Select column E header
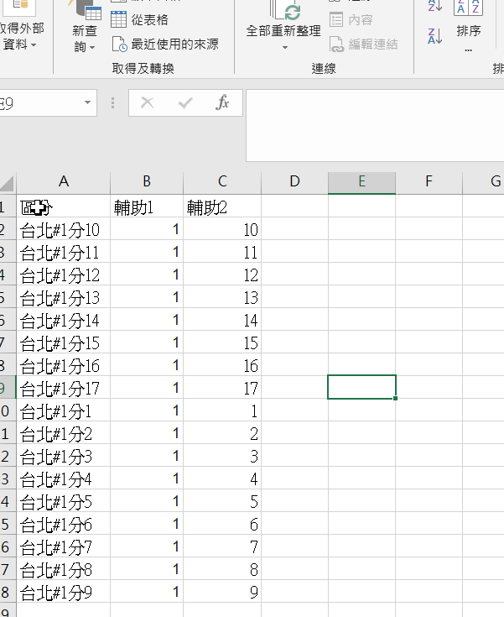504x617 pixels. [x=361, y=182]
